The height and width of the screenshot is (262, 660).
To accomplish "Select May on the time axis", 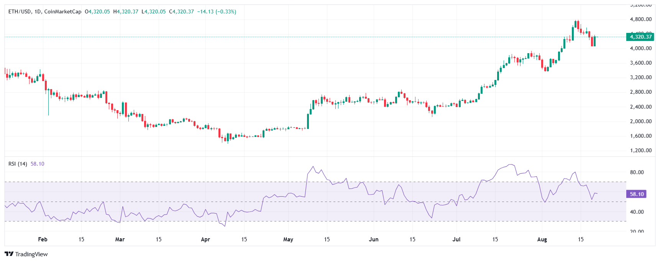I will (288, 239).
